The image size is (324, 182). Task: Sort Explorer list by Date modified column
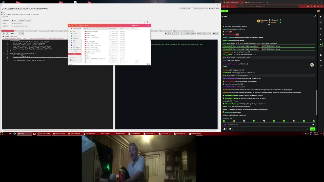click(x=114, y=29)
